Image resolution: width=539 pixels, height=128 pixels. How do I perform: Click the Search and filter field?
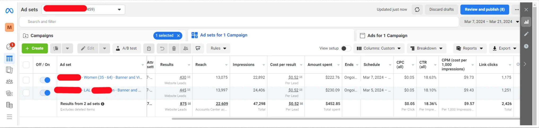(239, 22)
